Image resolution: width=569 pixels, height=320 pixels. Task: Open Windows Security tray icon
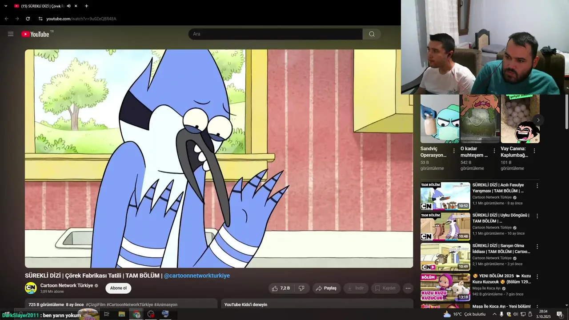point(509,314)
